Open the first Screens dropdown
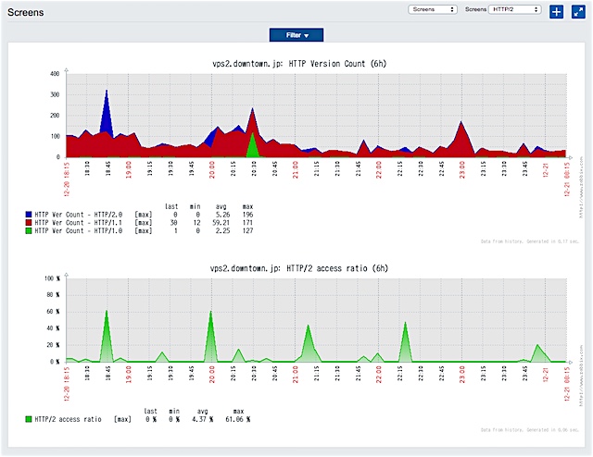Viewport: 593px width, 457px height. pos(433,9)
